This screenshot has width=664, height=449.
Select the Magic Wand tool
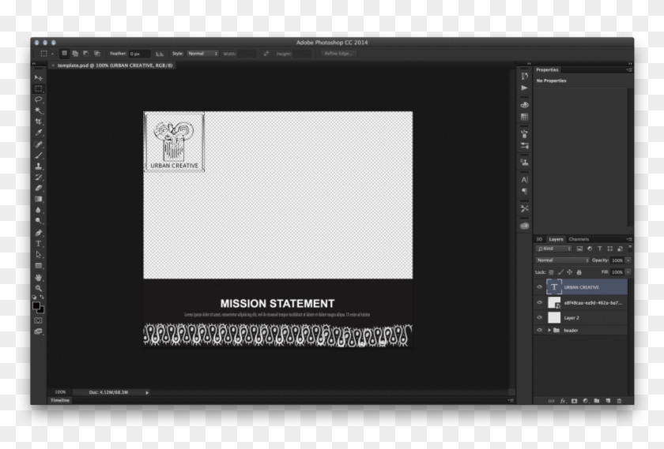click(x=39, y=110)
